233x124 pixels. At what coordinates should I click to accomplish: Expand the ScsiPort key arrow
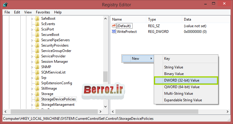click(x=32, y=29)
